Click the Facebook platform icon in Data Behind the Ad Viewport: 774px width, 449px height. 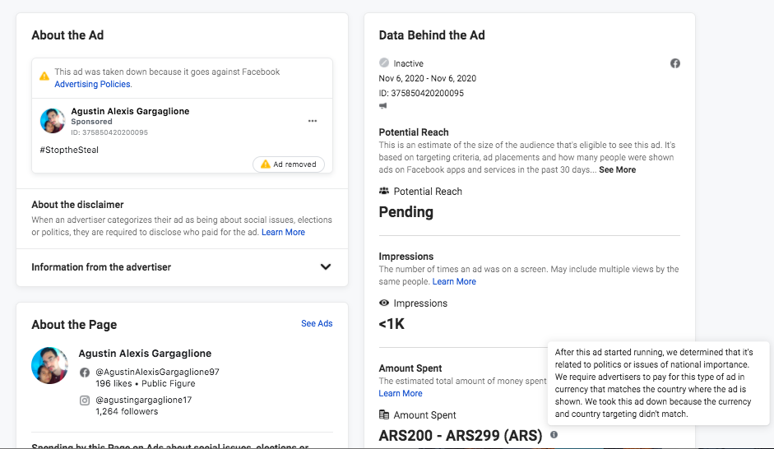[675, 63]
